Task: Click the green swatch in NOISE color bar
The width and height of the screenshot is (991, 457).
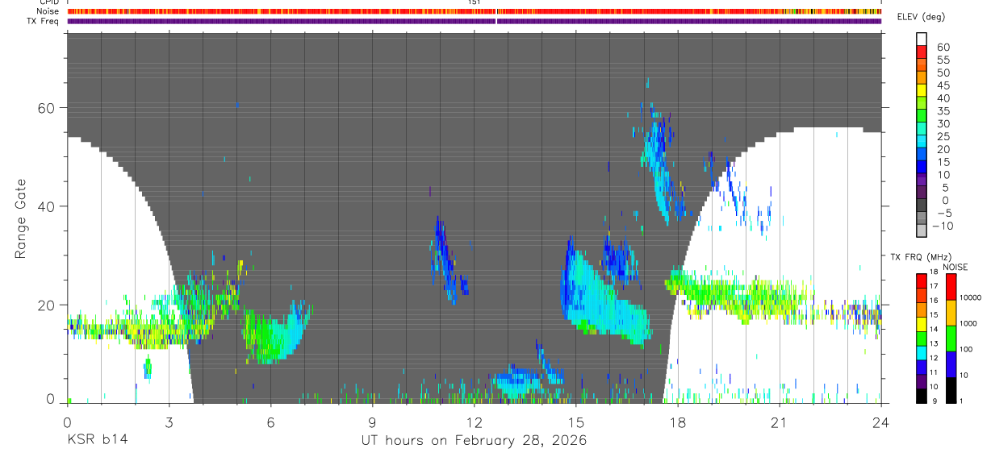Action: point(951,337)
